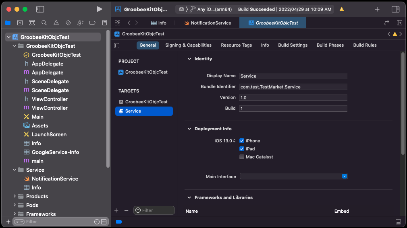Screen dimensions: 407x228
Task: Select the Service target
Action: pos(144,111)
